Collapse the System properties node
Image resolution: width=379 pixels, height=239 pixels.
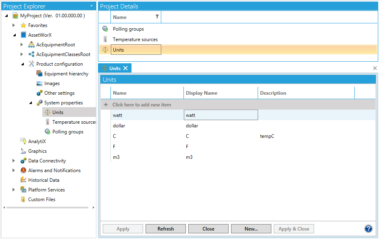(x=31, y=103)
